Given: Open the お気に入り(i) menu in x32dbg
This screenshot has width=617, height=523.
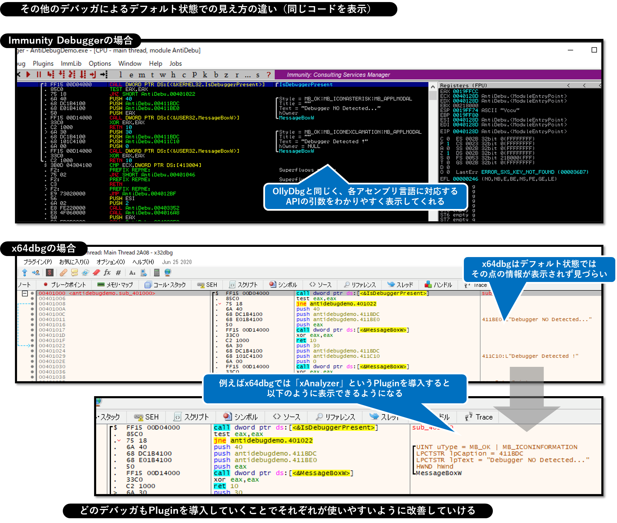Looking at the screenshot, I should [74, 262].
